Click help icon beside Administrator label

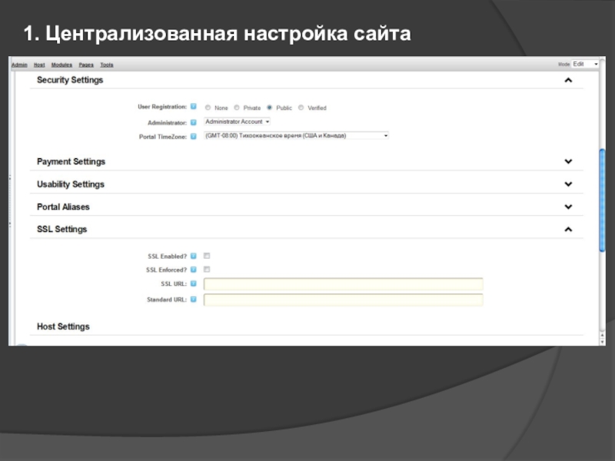coord(194,122)
